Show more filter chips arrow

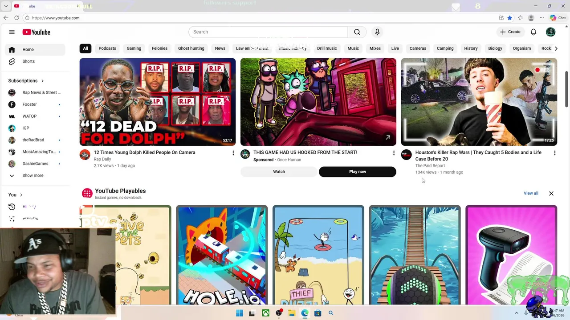(556, 48)
